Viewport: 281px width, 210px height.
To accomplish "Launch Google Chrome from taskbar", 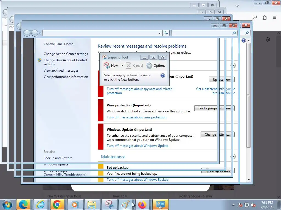I will point(57,205).
